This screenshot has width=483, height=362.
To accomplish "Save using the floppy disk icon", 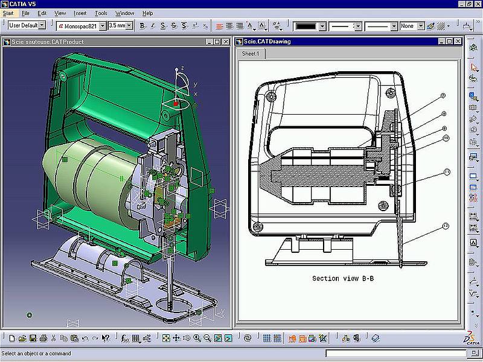I will 33,338.
